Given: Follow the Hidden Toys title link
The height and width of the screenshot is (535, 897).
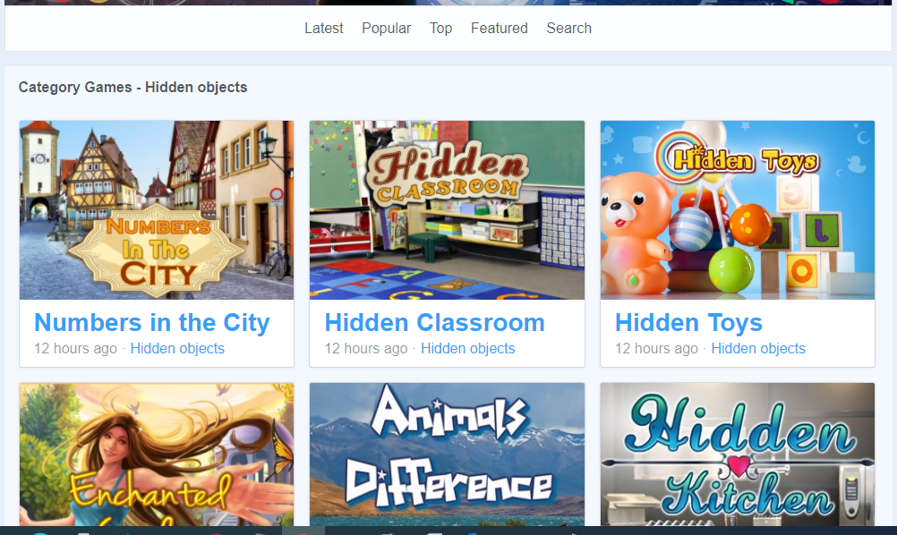Looking at the screenshot, I should coord(688,323).
